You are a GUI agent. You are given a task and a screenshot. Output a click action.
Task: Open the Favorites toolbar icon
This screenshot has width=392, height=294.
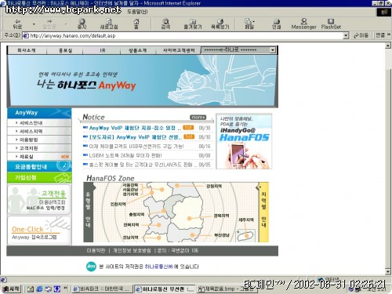(193, 24)
